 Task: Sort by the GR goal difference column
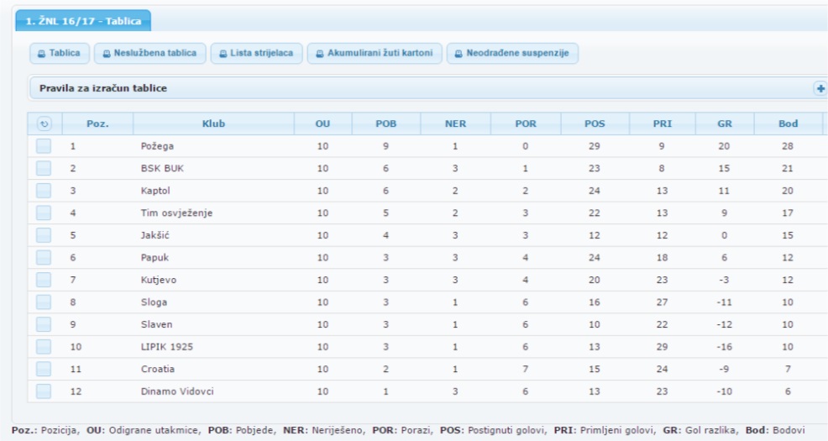pos(725,124)
